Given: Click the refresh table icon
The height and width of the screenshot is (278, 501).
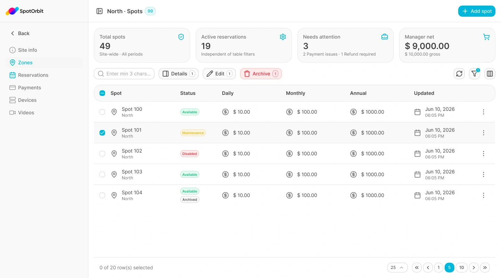Looking at the screenshot, I should pos(459,74).
